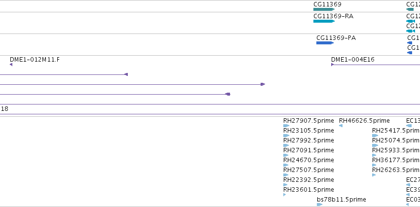420x207 pixels.
Task: Click the RH27992.5prime label
Action: (x=308, y=140)
